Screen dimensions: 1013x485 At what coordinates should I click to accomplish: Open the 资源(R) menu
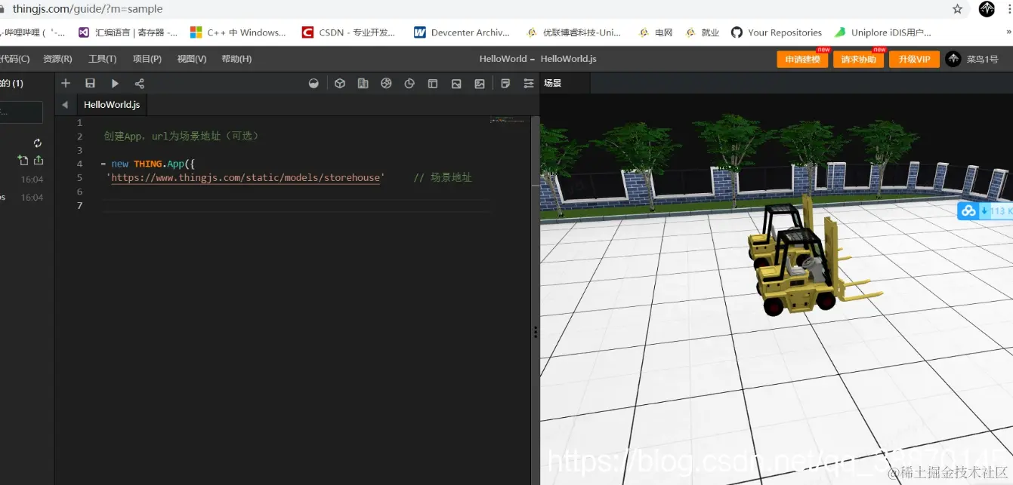[57, 59]
